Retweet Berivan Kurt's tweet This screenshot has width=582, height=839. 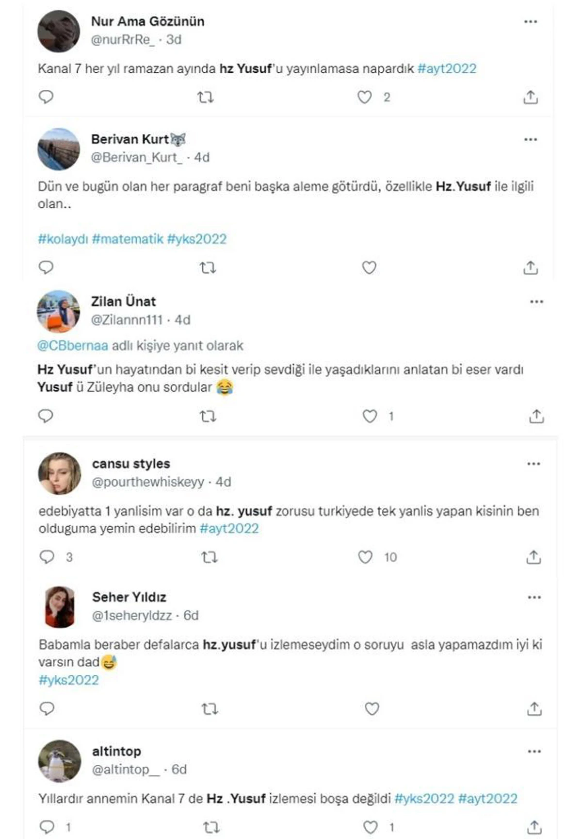208,266
